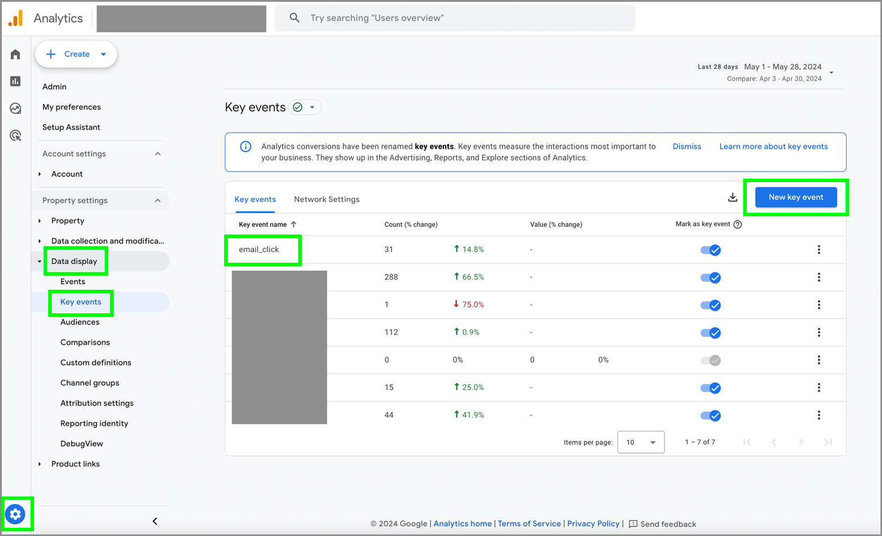Open more options for the zero count row
This screenshot has width=882, height=536.
(818, 360)
